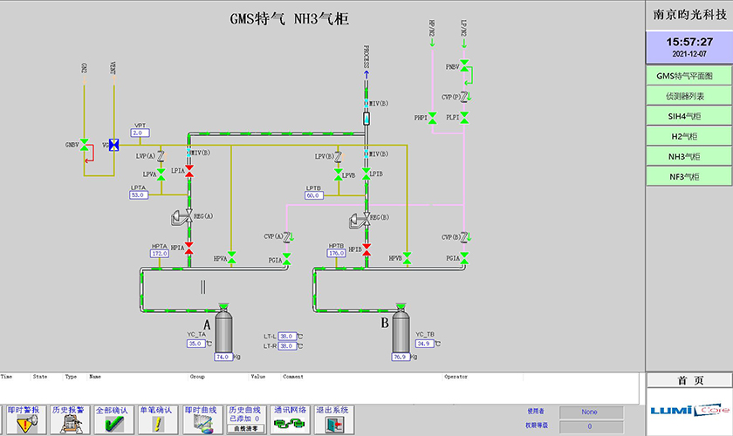Select the REG(A) regulator symbol
733x436 pixels.
tap(182, 217)
